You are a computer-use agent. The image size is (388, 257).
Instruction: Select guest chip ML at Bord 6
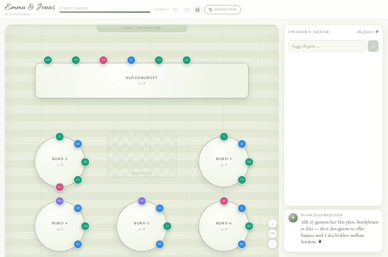pyautogui.click(x=242, y=244)
